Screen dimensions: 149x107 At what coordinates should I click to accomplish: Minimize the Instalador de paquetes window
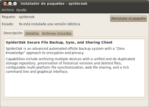click(x=10, y=3)
